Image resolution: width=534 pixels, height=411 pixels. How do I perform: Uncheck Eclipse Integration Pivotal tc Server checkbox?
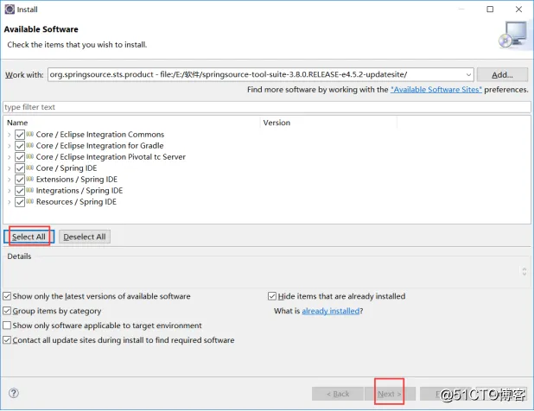click(20, 157)
